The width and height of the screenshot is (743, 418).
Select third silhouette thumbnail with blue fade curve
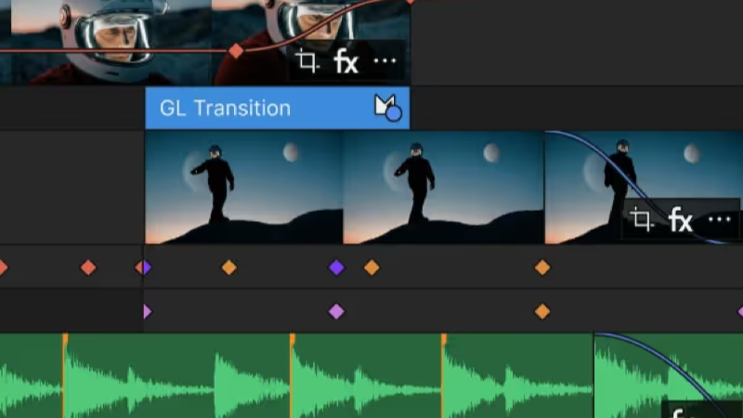point(644,188)
